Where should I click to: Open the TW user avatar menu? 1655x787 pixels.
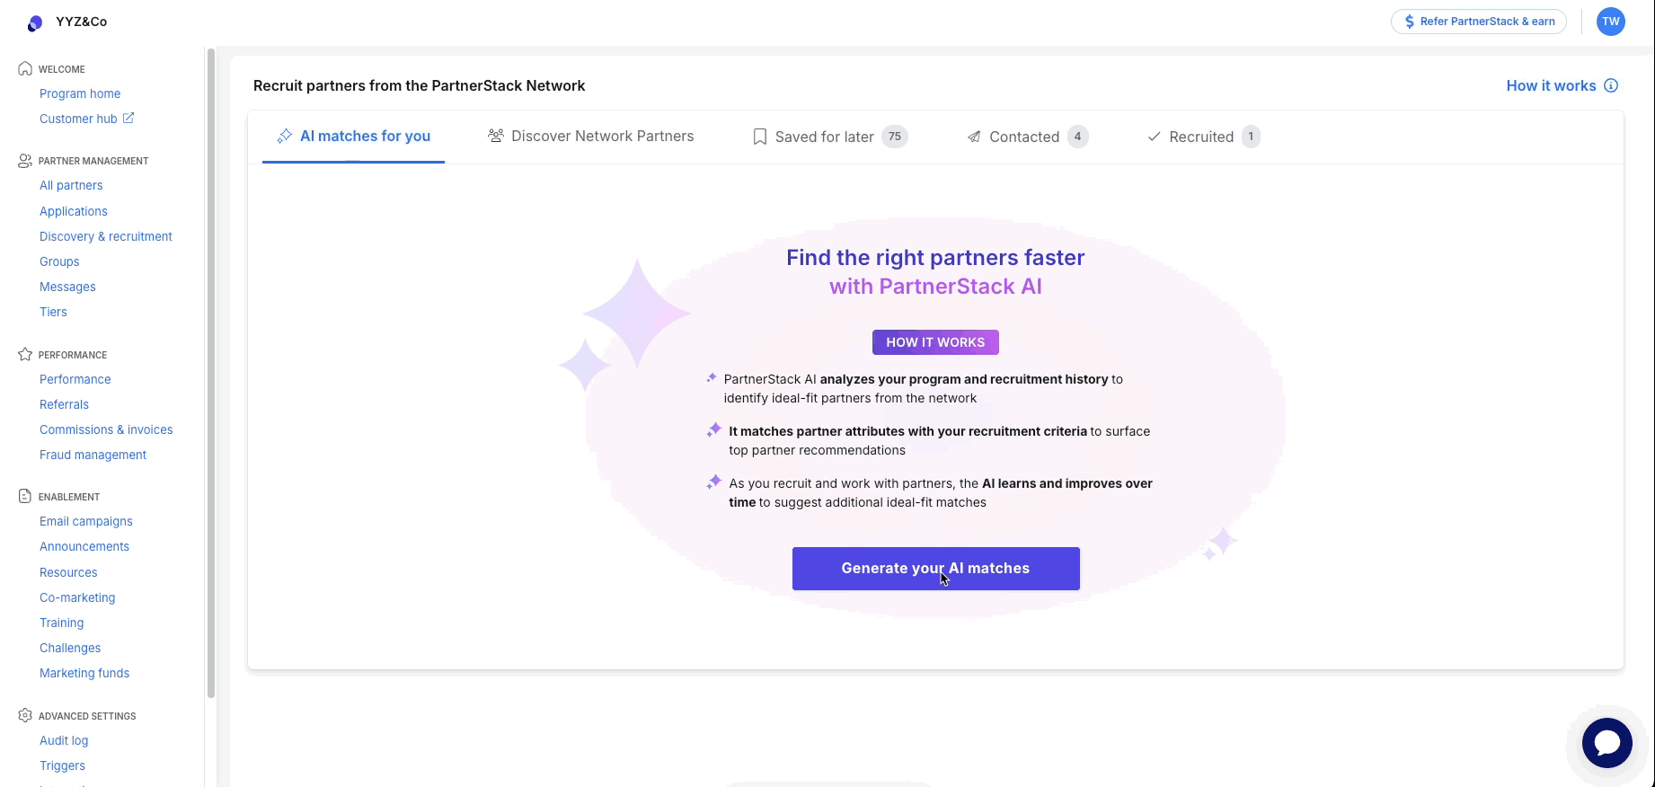click(1611, 22)
